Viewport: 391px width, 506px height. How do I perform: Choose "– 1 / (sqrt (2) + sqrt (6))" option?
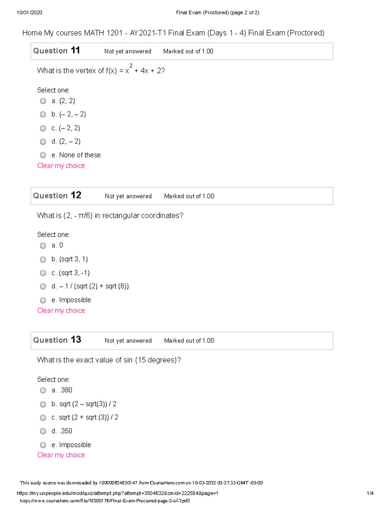43,286
